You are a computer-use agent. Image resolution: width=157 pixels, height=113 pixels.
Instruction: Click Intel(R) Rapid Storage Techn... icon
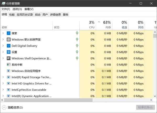pos(8,77)
